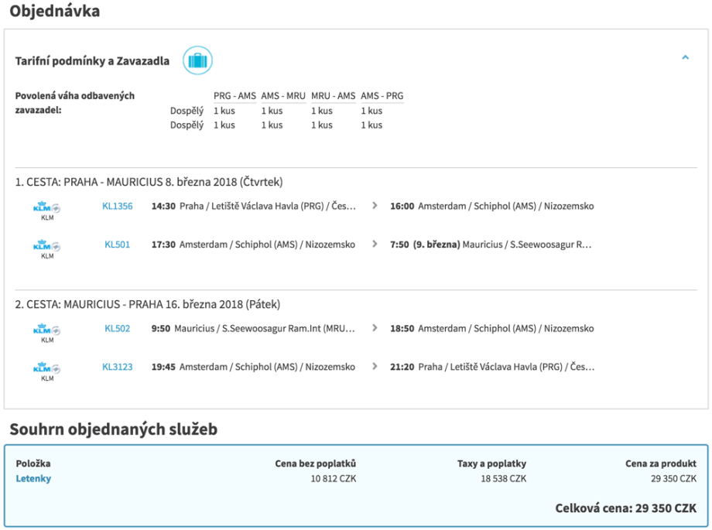Click the blue suitcase baggage icon

click(197, 60)
